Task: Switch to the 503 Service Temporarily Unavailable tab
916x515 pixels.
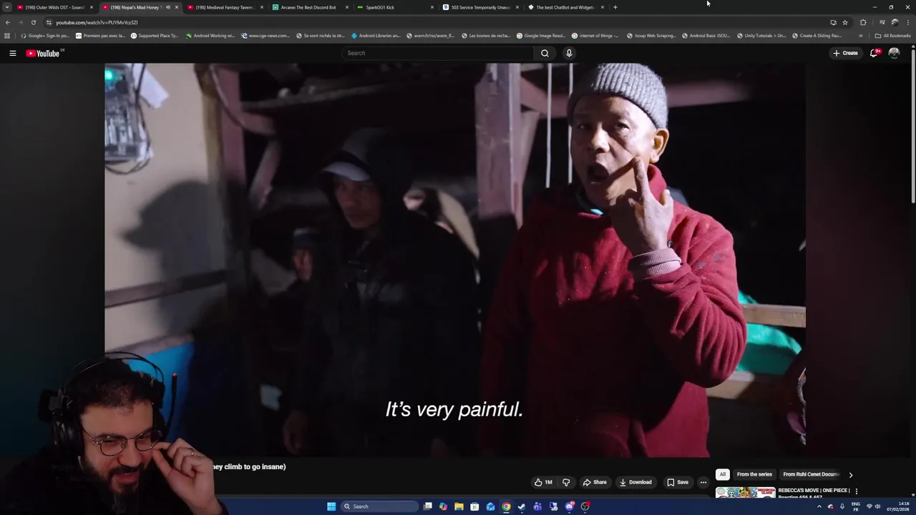Action: [480, 7]
